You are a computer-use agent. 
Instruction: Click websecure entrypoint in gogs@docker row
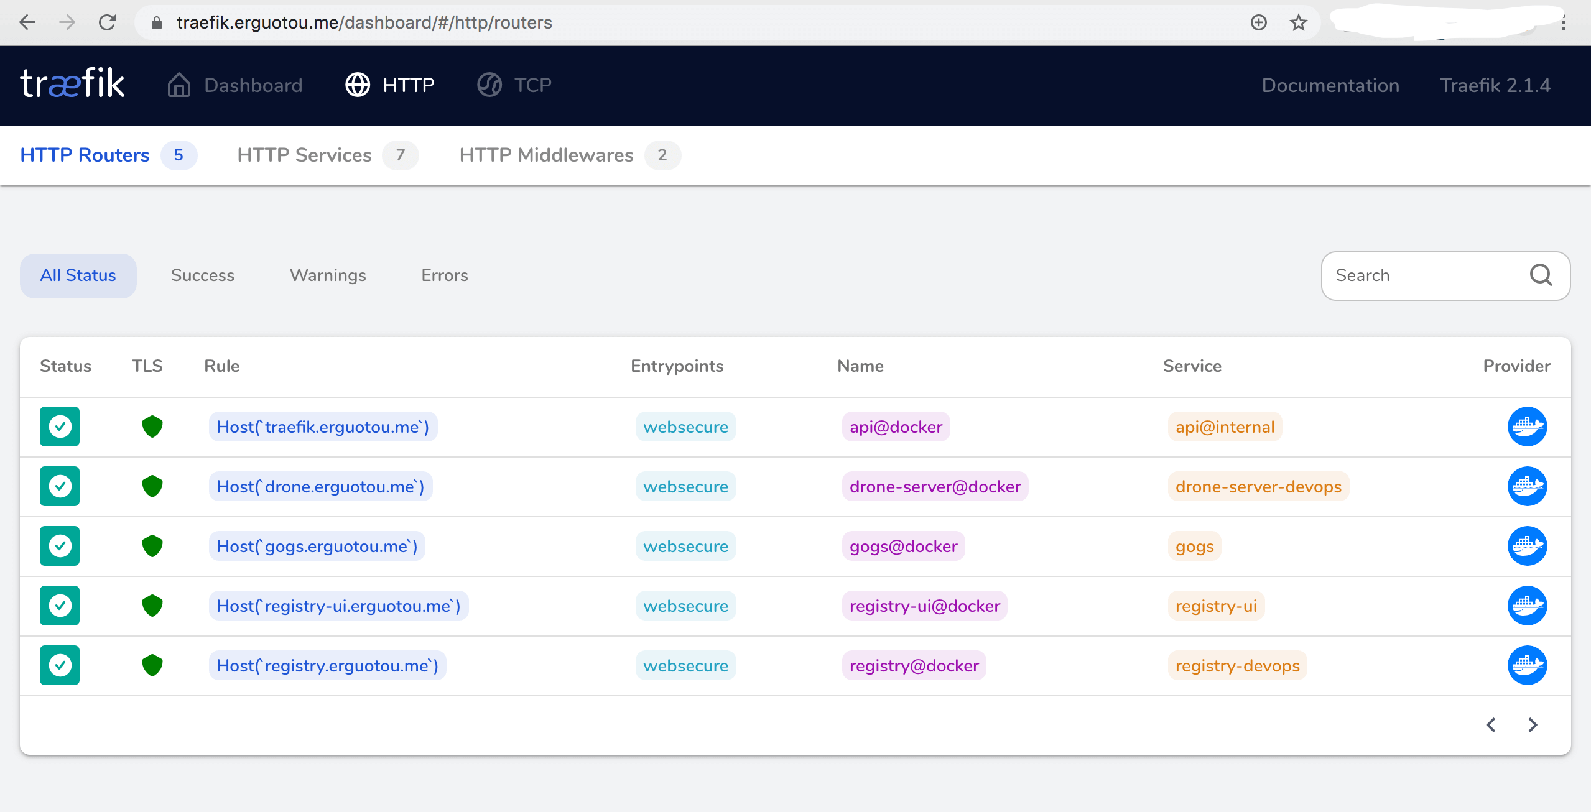tap(685, 546)
